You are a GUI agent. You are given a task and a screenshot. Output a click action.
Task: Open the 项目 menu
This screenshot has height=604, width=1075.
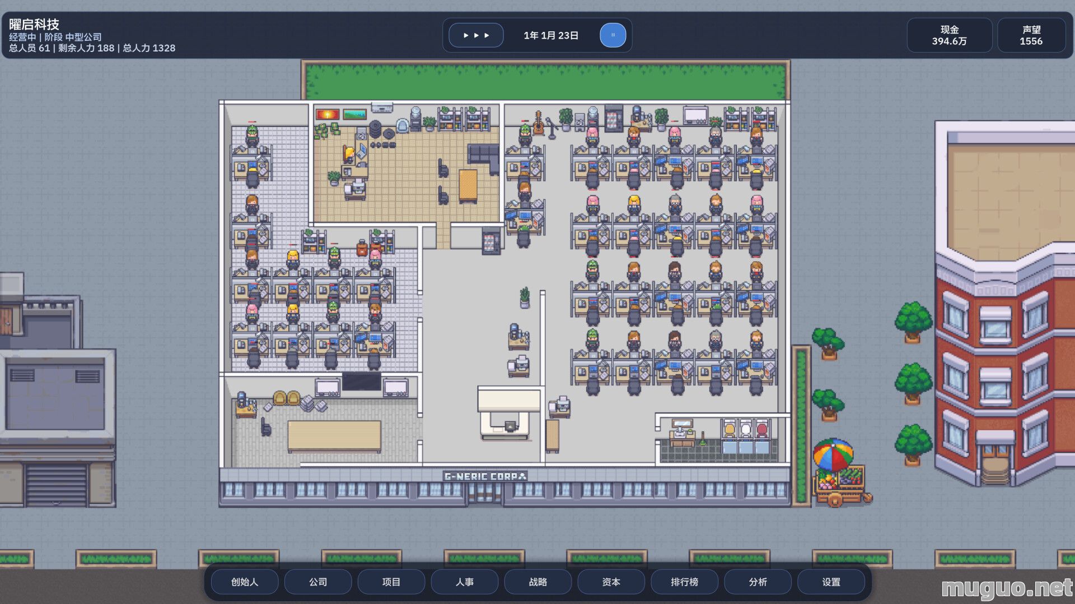391,582
